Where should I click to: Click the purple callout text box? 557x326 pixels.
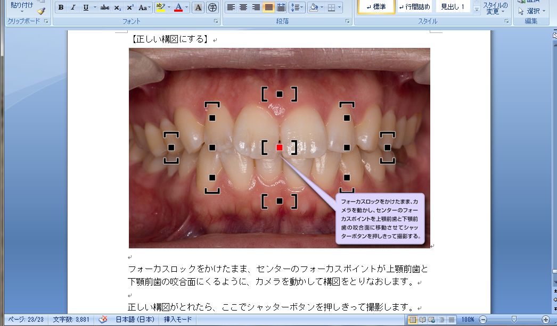click(380, 219)
